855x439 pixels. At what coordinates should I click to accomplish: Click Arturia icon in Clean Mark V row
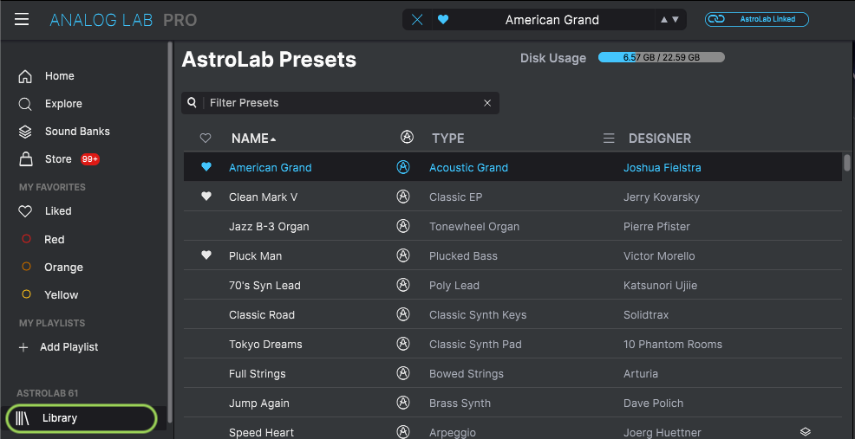click(x=403, y=197)
